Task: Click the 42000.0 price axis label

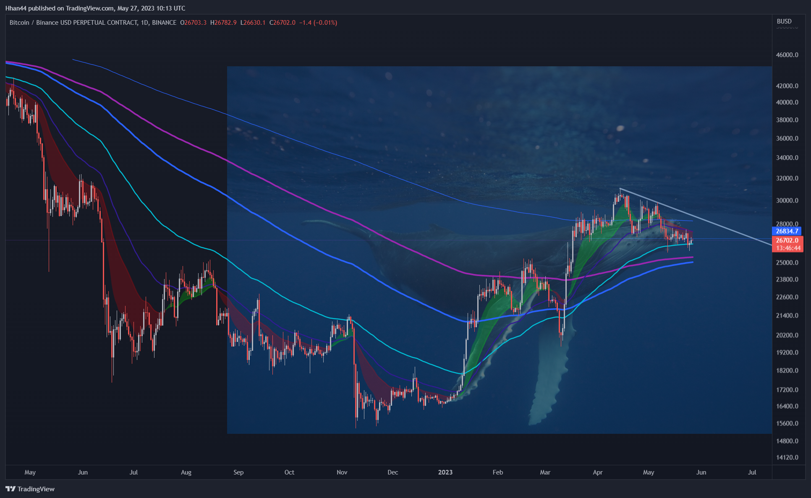Action: click(x=787, y=86)
